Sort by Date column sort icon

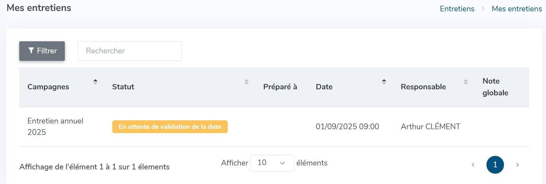tap(384, 82)
